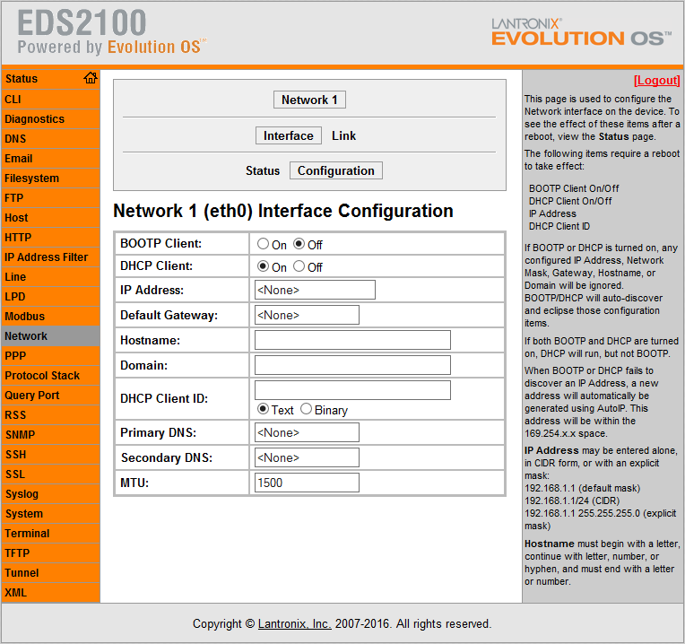Select TFTP in the sidebar
This screenshot has height=644, width=685.
click(x=51, y=553)
